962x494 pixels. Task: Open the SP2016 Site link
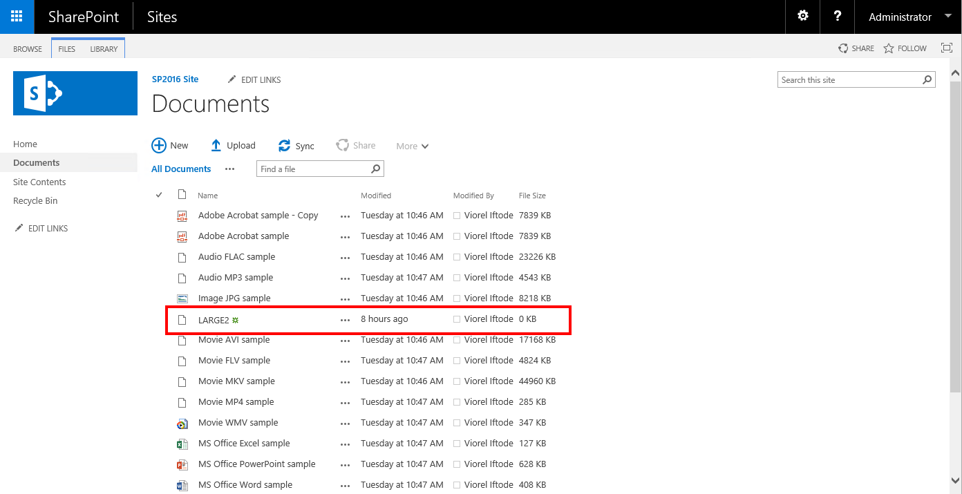tap(175, 79)
